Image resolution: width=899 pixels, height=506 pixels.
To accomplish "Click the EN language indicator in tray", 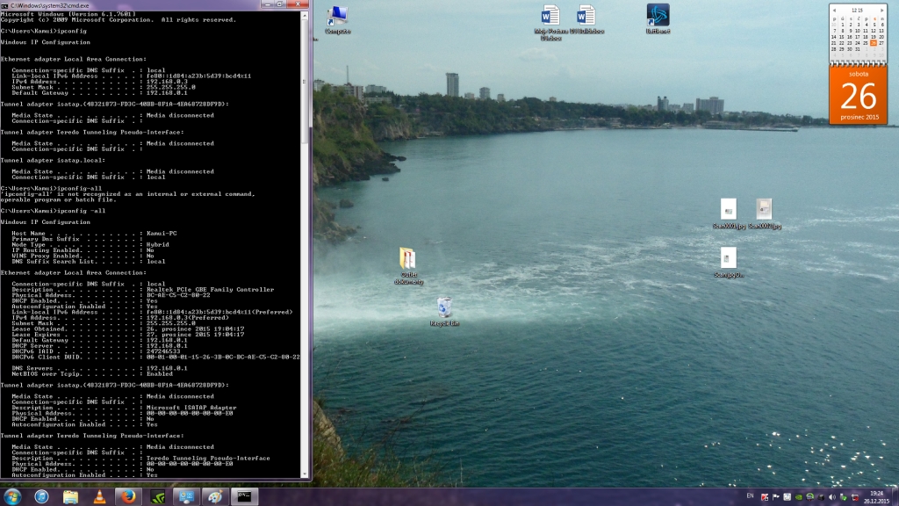I will [750, 496].
